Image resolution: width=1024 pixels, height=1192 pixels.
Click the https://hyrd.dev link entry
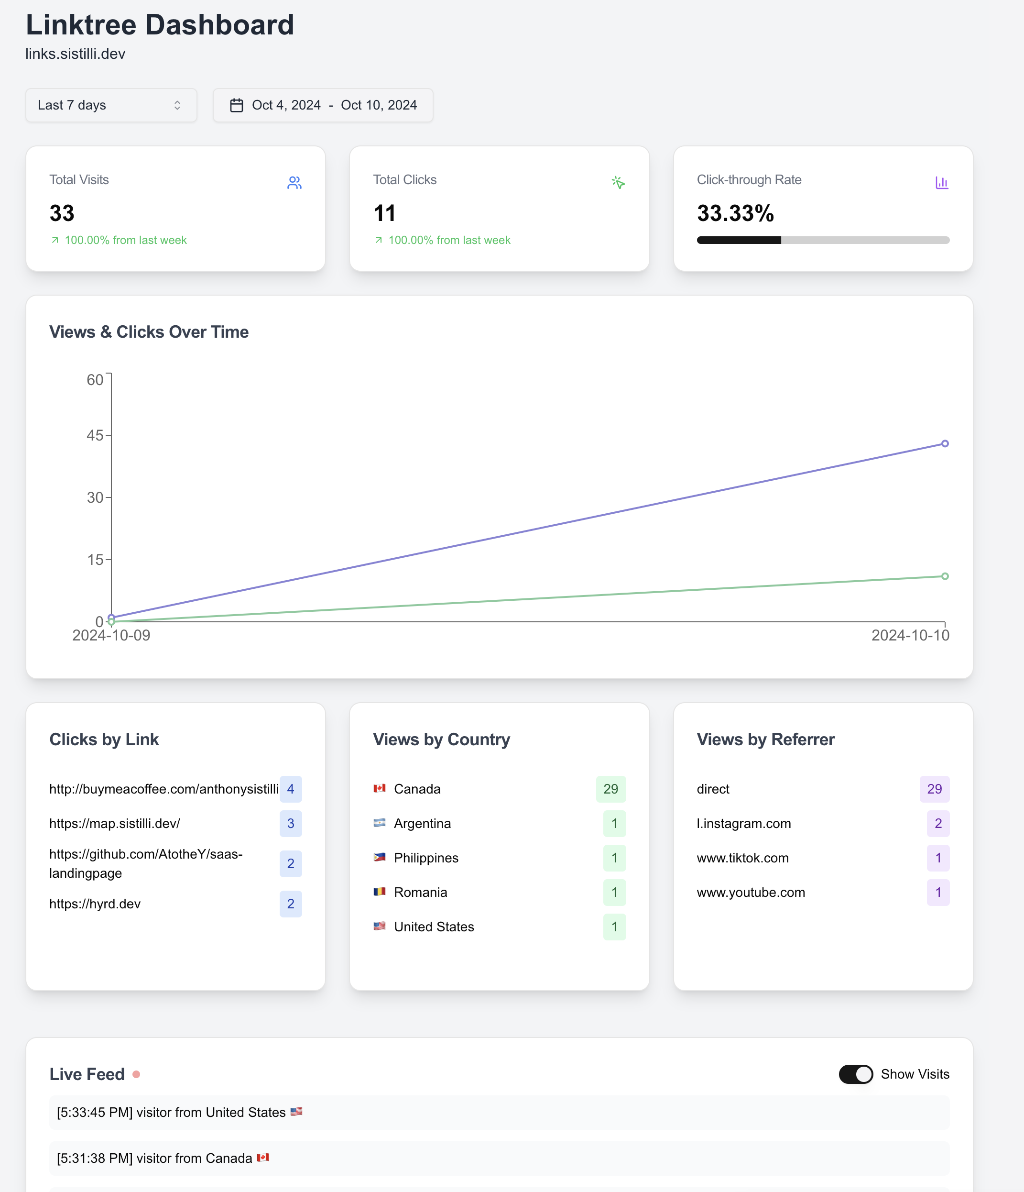[x=95, y=904]
